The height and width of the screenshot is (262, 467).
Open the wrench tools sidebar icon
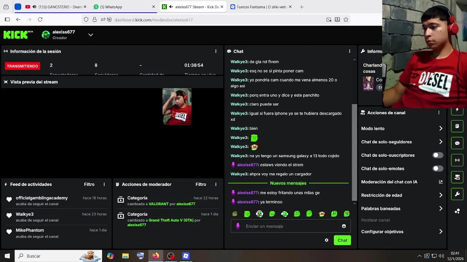457,194
